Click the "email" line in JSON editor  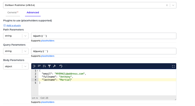tap(64, 74)
